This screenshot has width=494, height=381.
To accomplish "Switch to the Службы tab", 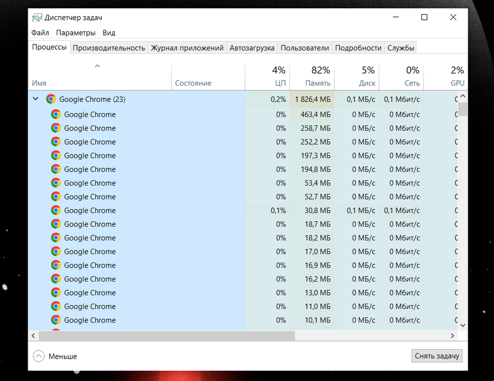I will coord(400,48).
